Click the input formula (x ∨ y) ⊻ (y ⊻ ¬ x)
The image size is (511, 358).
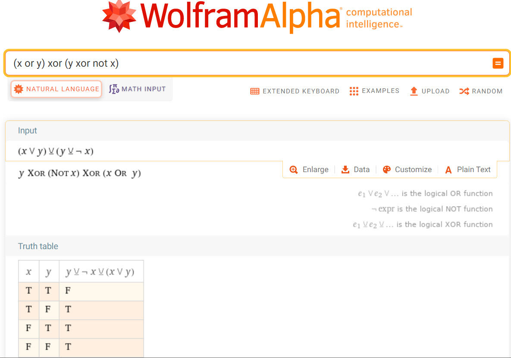[56, 151]
